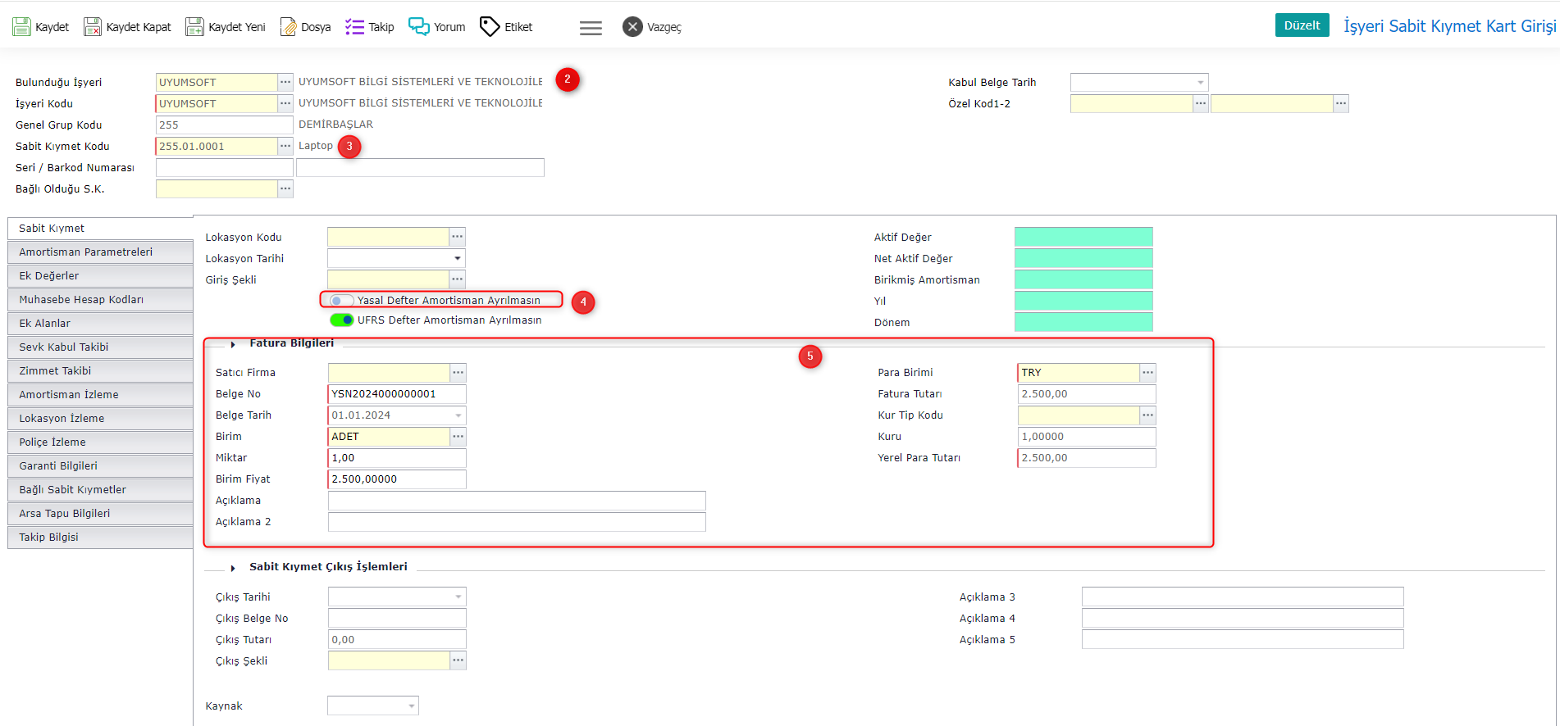1560x726 pixels.
Task: Open lookup for Sabit Kıymet Kodu
Action: 285,147
